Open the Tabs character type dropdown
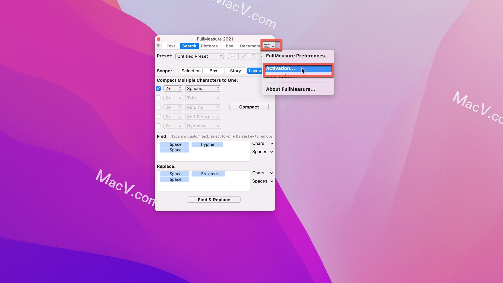This screenshot has width=503, height=283. (x=203, y=98)
